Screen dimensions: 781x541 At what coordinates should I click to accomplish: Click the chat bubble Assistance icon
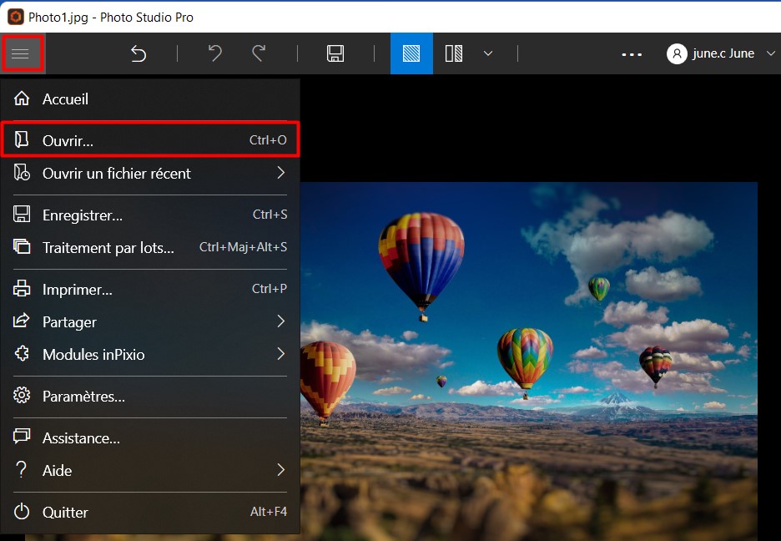point(22,437)
